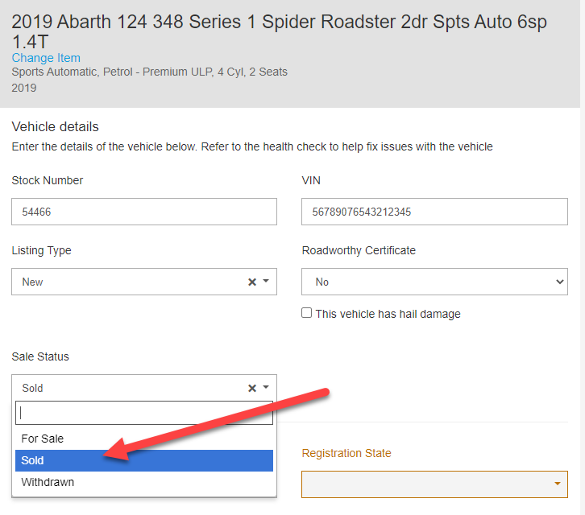Click the 'This vehicle has hail damage' label
585x515 pixels.
click(388, 314)
